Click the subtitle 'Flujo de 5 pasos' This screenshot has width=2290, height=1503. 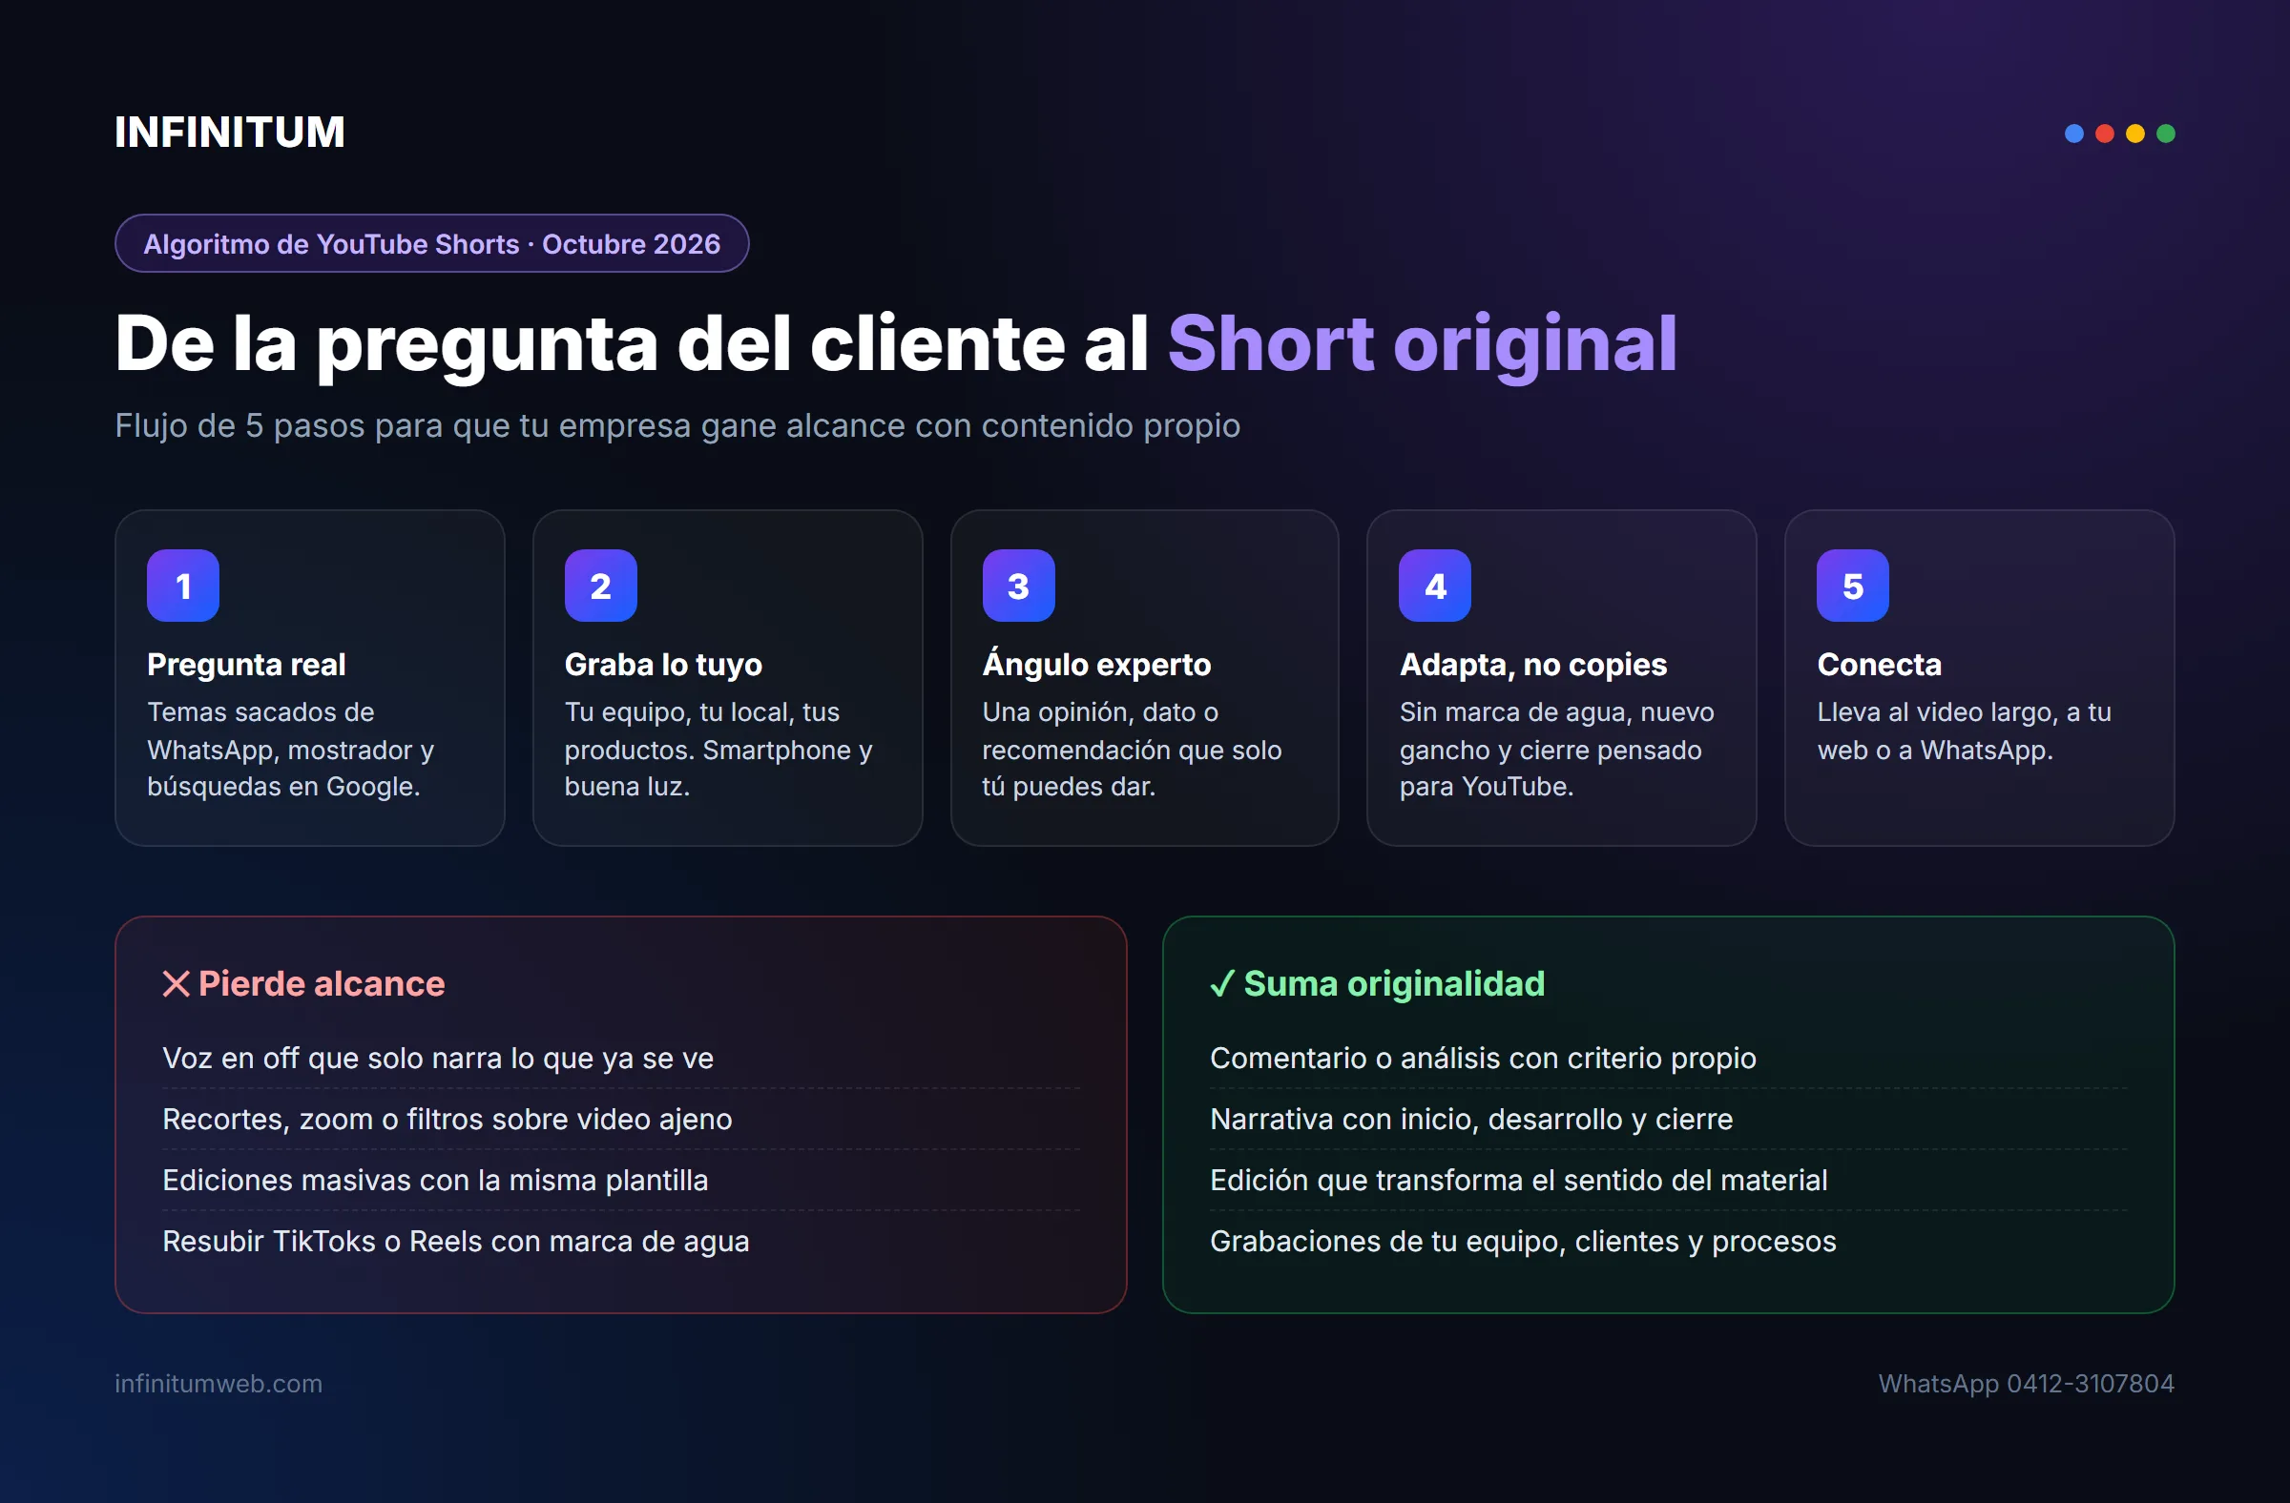(x=677, y=425)
